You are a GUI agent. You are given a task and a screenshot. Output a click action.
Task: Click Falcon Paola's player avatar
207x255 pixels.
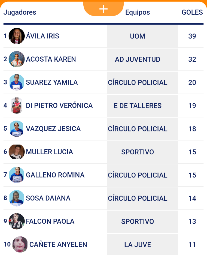click(x=17, y=221)
